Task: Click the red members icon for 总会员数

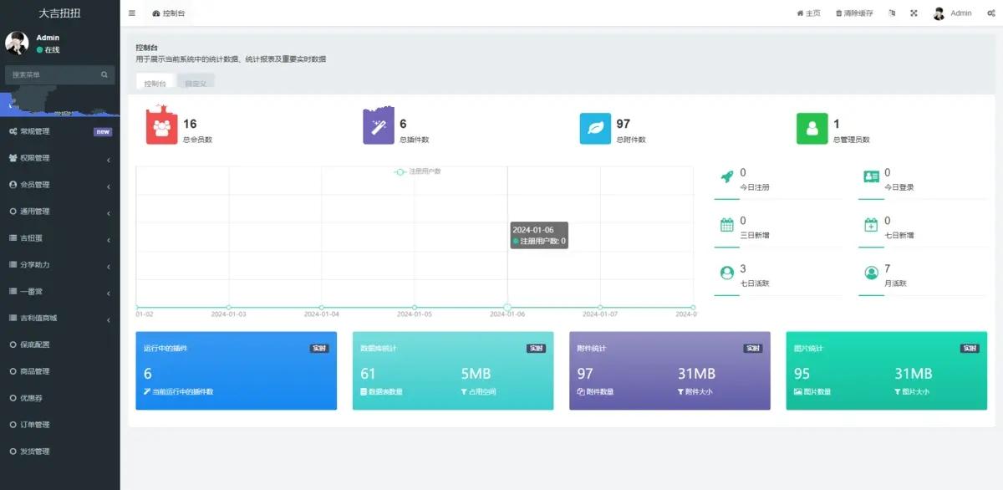Action: (162, 127)
